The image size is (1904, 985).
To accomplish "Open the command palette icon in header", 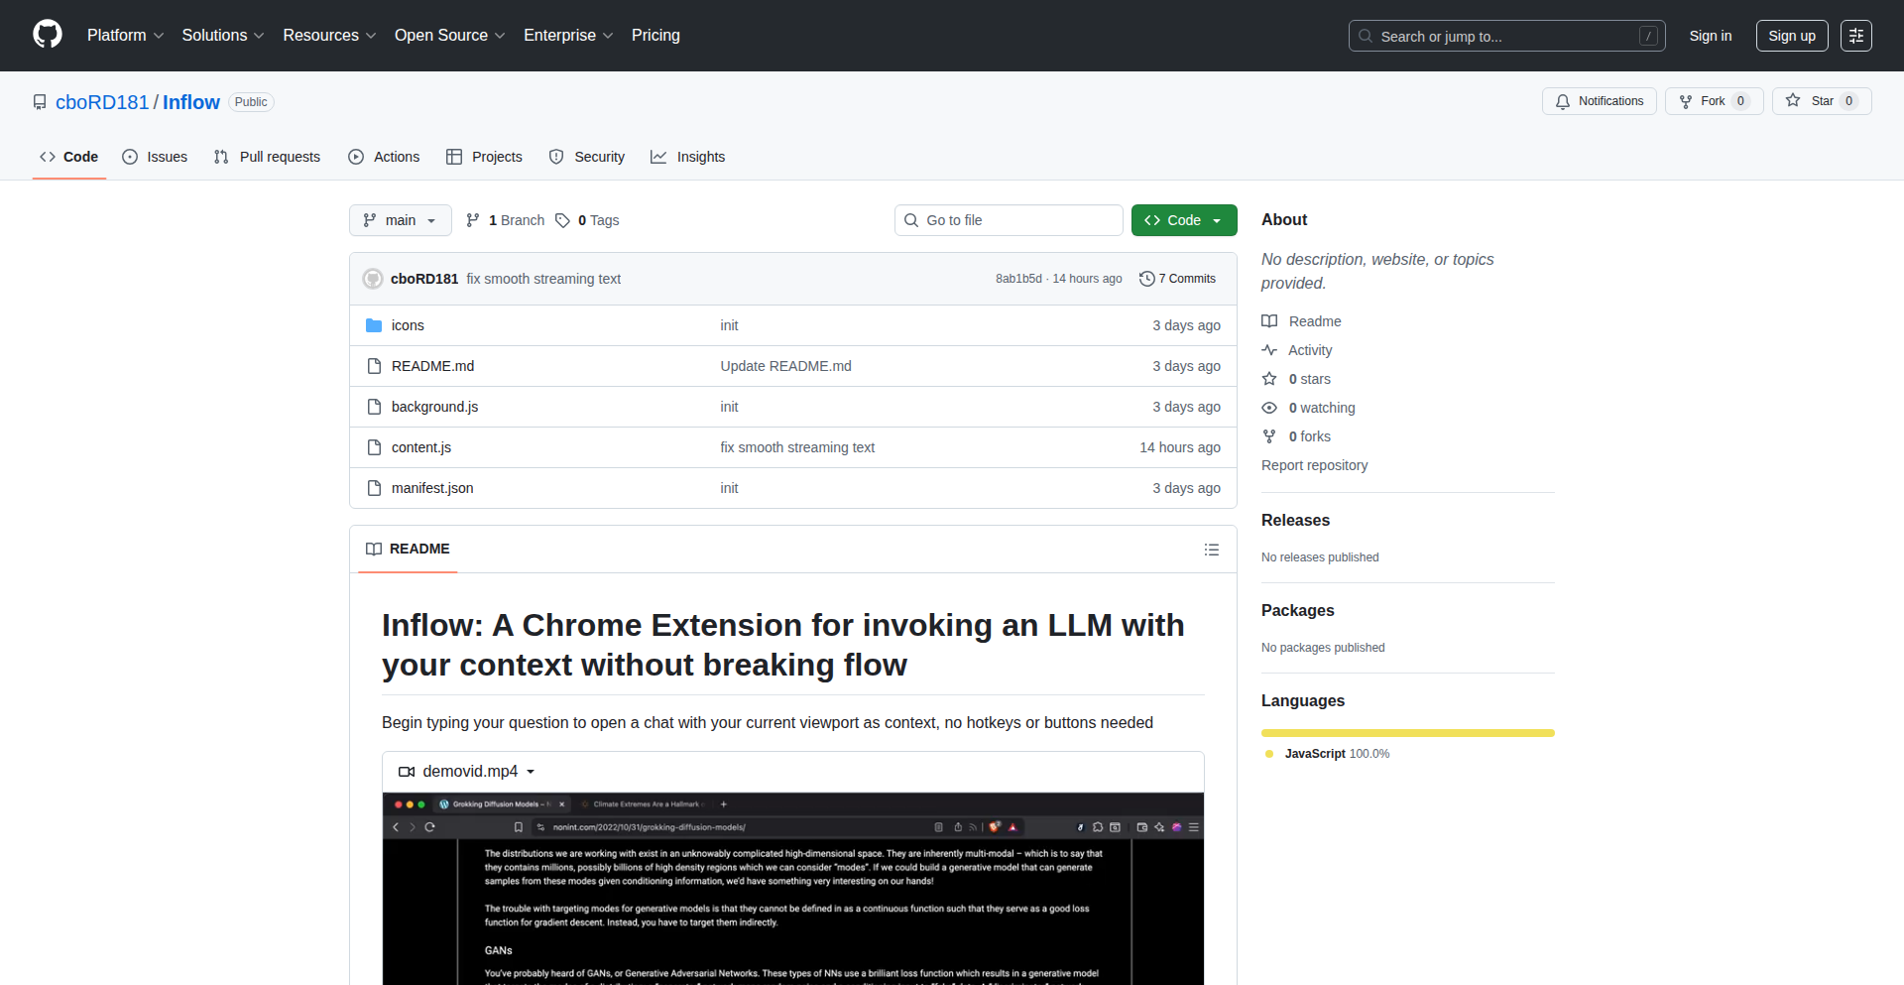I will [x=1856, y=36].
